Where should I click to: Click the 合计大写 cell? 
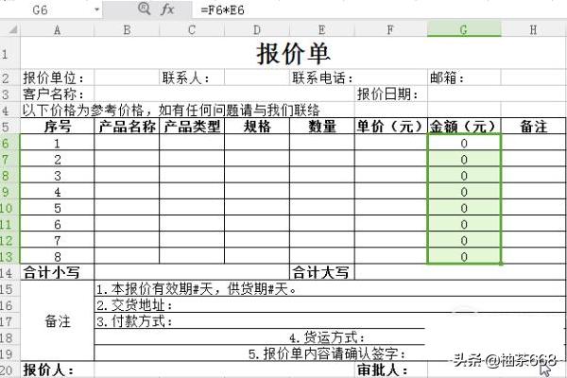pyautogui.click(x=321, y=272)
